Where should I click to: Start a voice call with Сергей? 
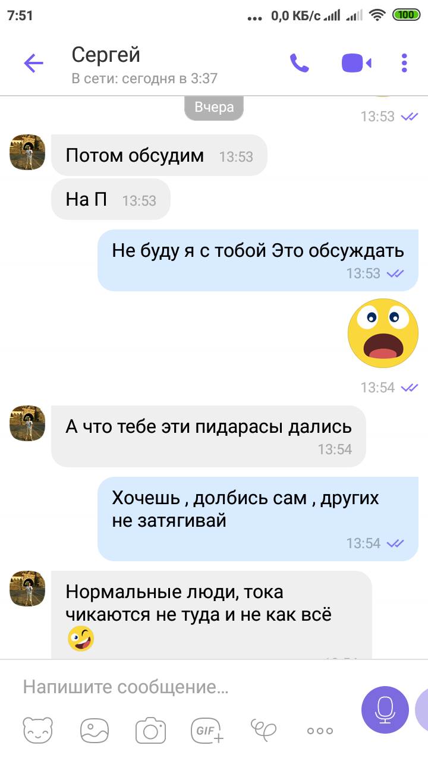pos(299,63)
